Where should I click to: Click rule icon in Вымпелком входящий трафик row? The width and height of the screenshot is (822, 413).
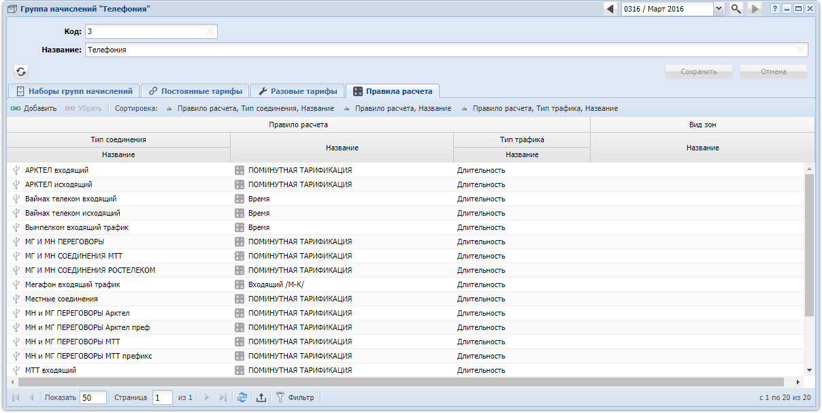(239, 227)
